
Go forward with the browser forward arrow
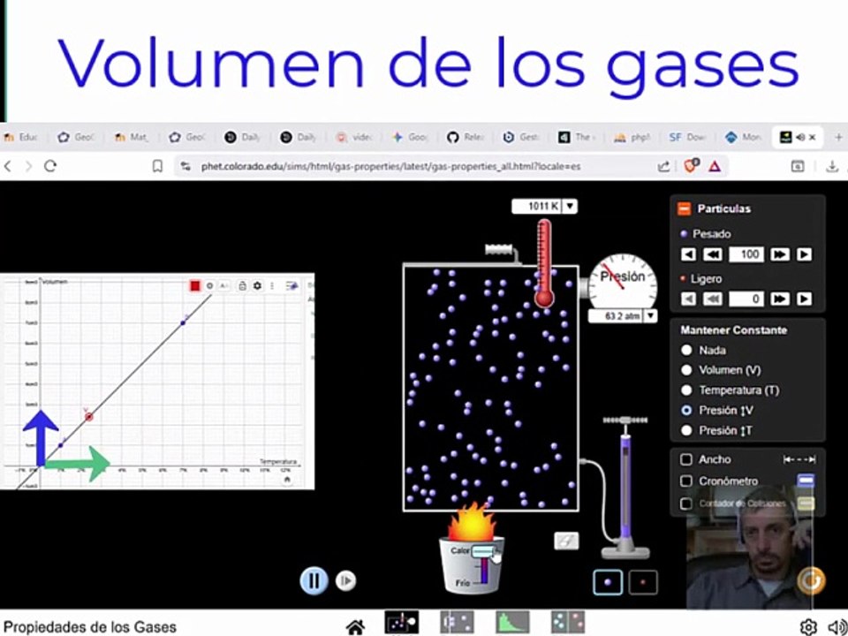[28, 166]
